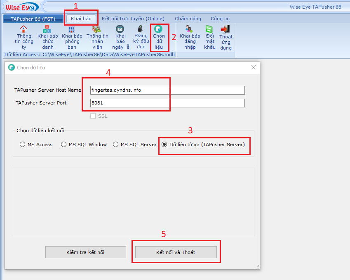
Task: Click Đổi mật khẩu icon
Action: click(209, 29)
